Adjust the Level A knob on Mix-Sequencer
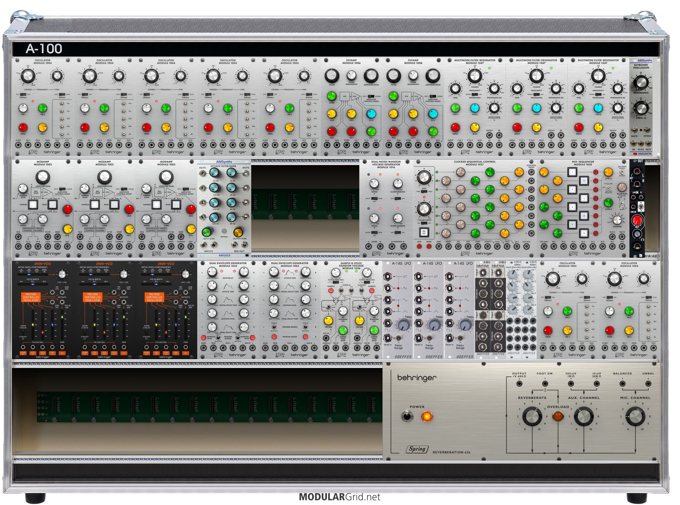The width and height of the screenshot is (680, 505). [608, 172]
